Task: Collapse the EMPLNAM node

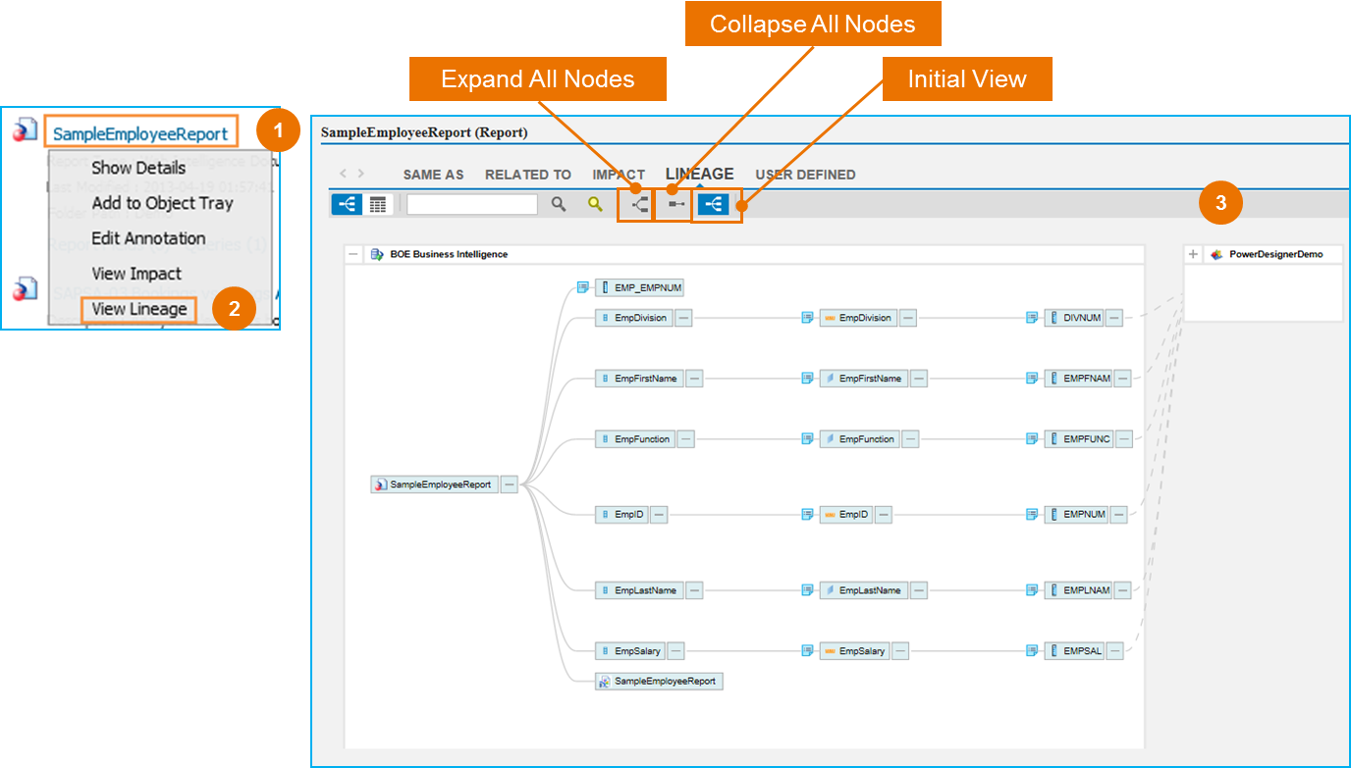Action: point(1123,590)
